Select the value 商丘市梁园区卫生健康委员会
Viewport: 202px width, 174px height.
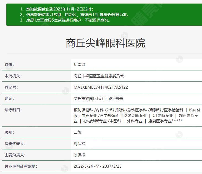tap(99, 76)
